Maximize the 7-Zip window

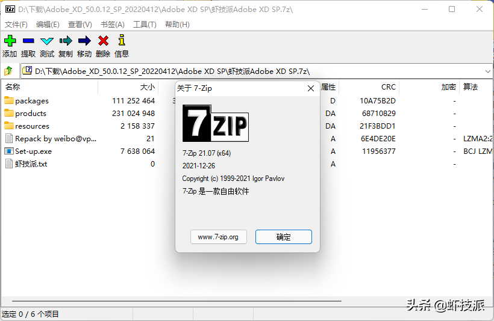(x=452, y=9)
